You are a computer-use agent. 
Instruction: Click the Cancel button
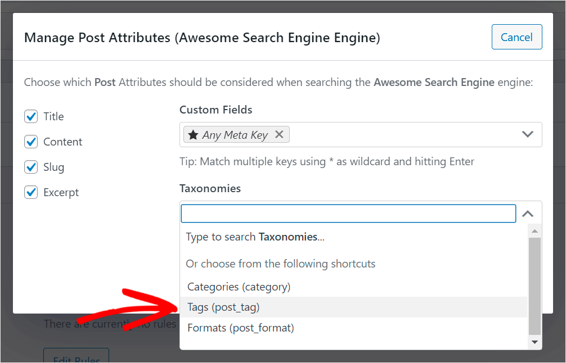516,37
